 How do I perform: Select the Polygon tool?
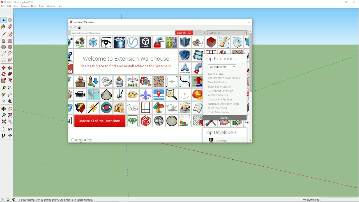coord(10,47)
